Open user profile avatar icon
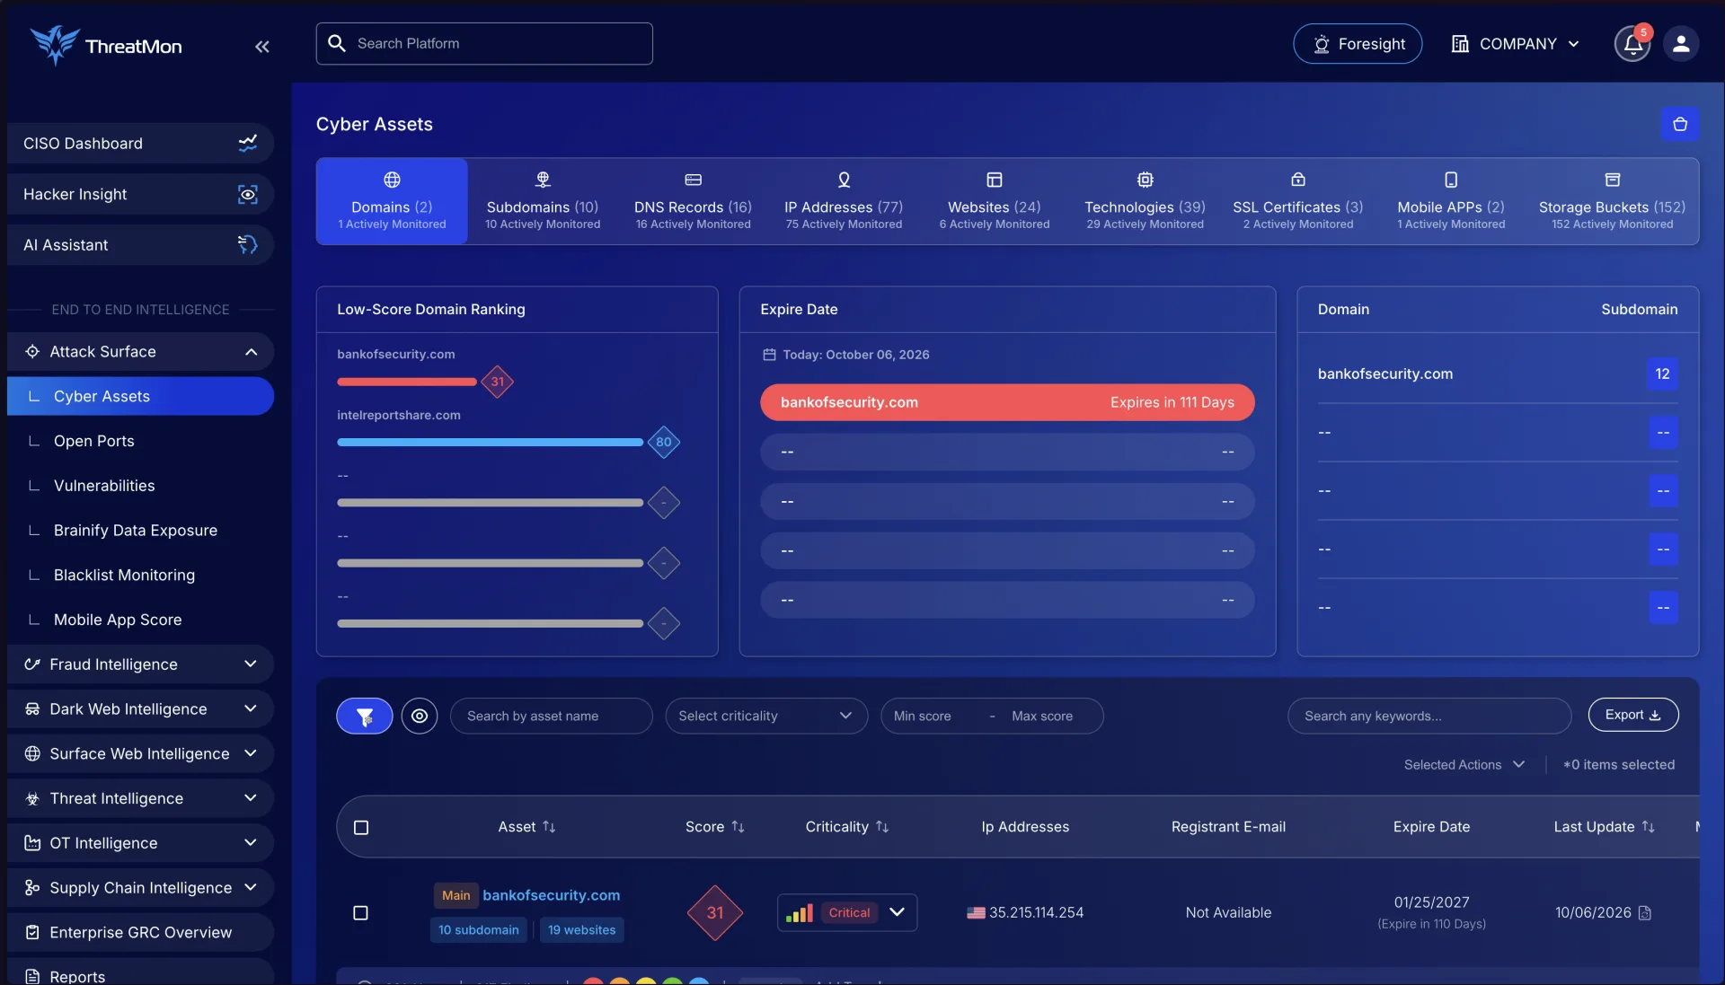This screenshot has width=1725, height=985. tap(1680, 43)
